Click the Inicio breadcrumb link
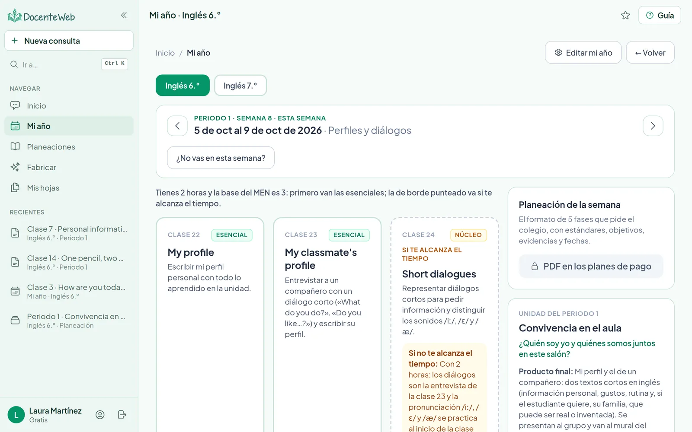This screenshot has height=432, width=692. (165, 53)
